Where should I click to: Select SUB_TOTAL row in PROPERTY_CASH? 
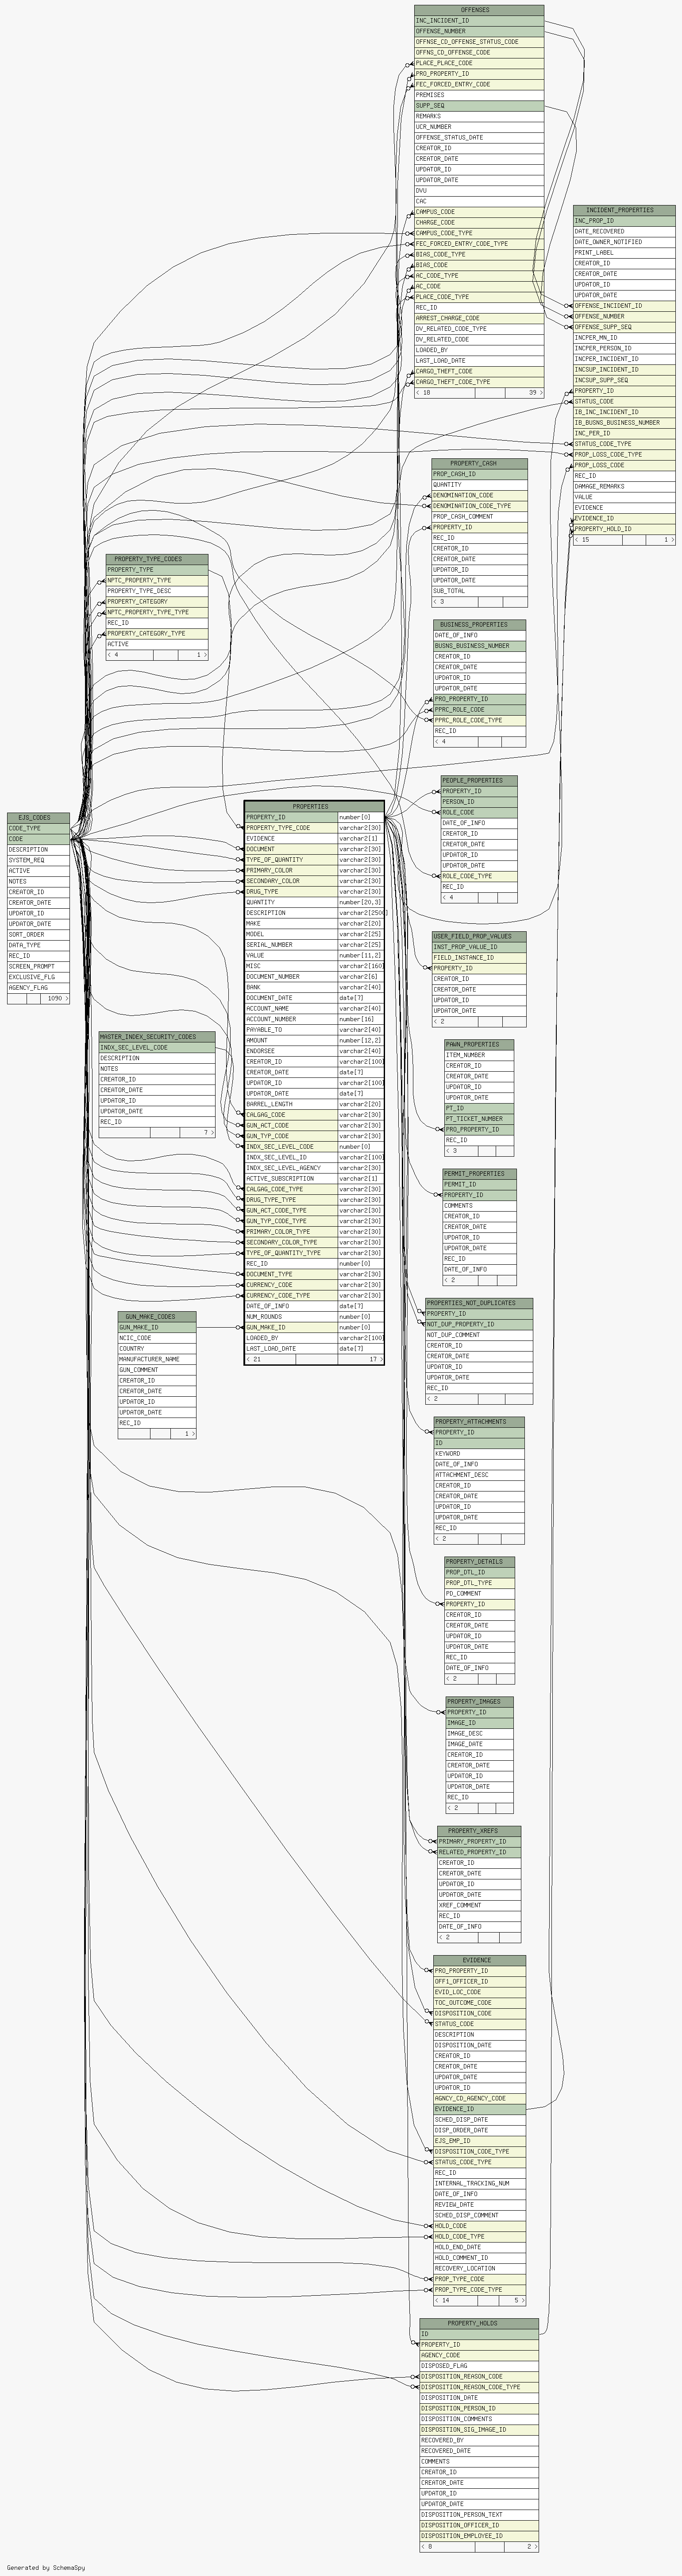tap(479, 591)
